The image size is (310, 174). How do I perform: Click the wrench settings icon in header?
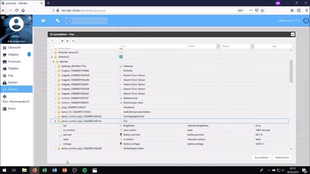point(58,20)
